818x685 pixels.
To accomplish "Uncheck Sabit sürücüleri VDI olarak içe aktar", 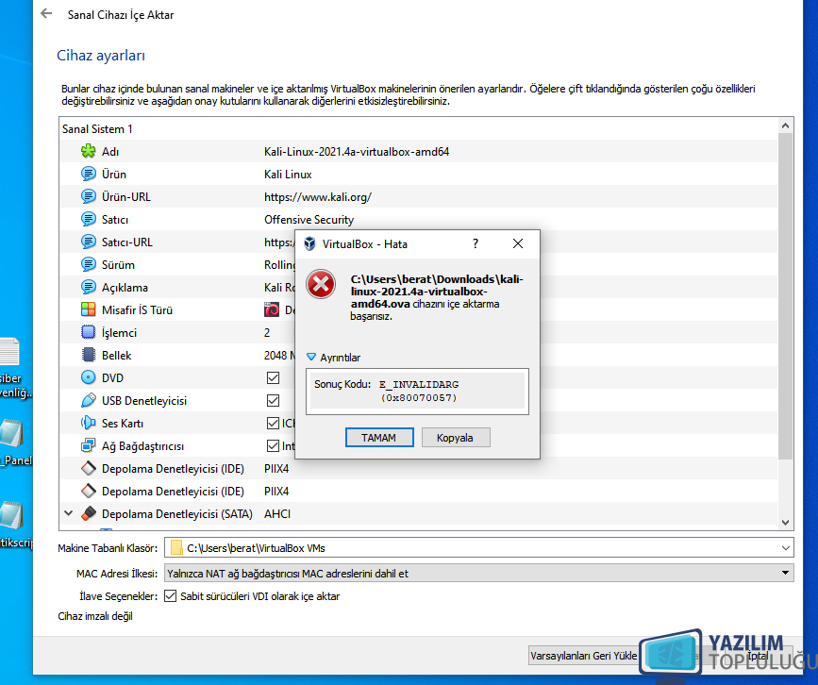I will [x=170, y=595].
